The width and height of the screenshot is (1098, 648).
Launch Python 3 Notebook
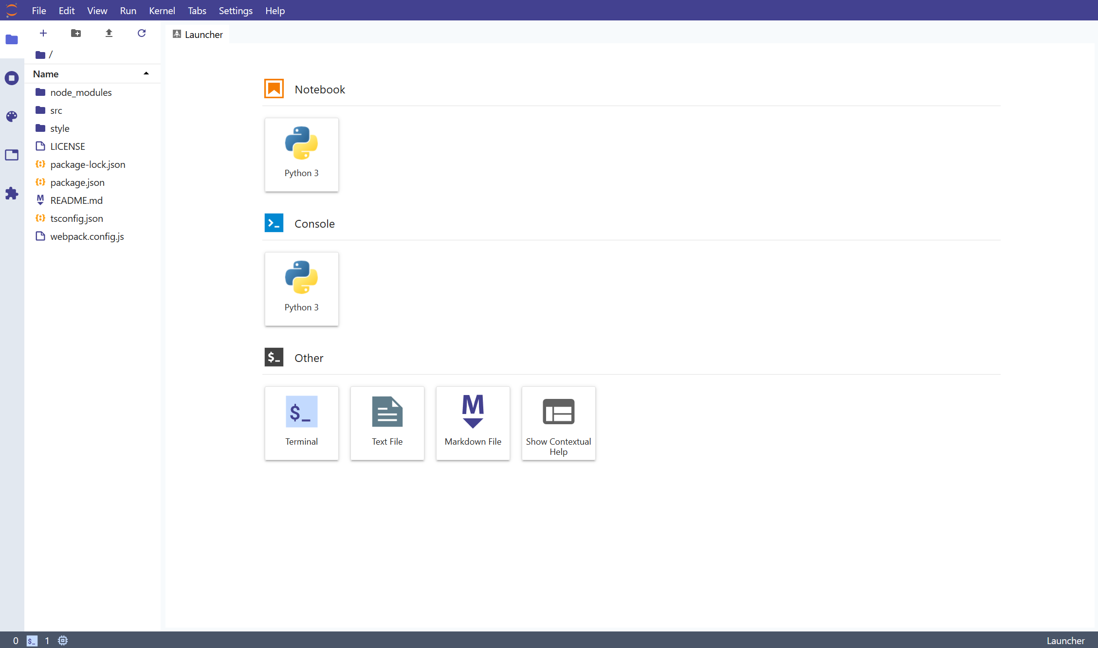301,154
